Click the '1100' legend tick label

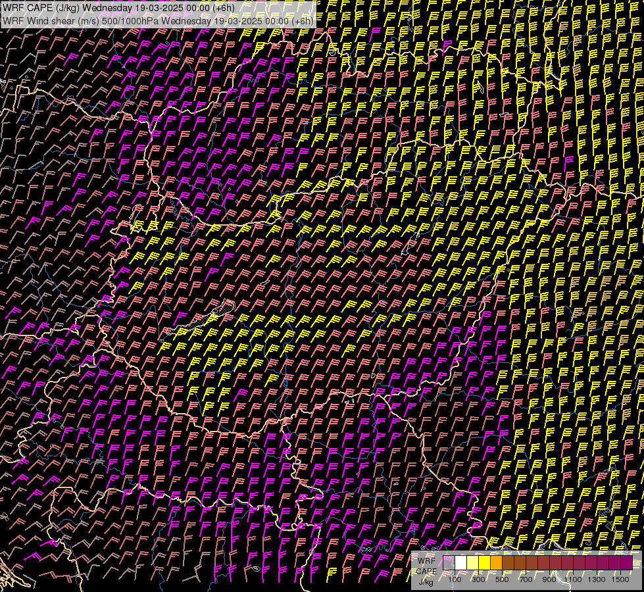(573, 580)
